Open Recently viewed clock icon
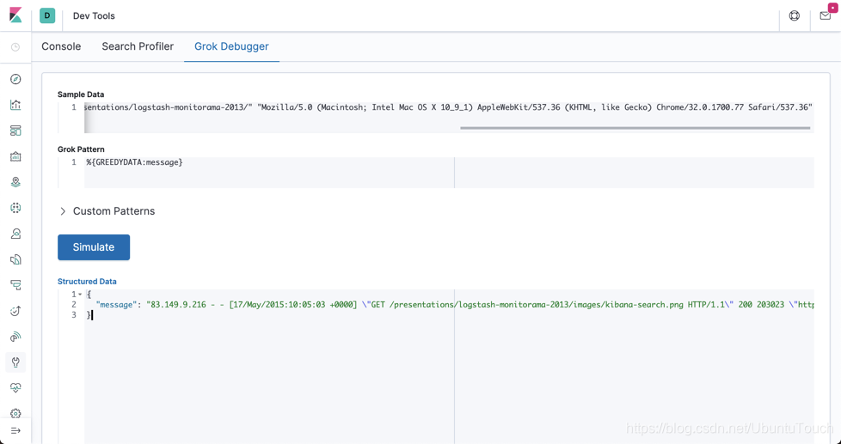This screenshot has height=444, width=841. (15, 47)
